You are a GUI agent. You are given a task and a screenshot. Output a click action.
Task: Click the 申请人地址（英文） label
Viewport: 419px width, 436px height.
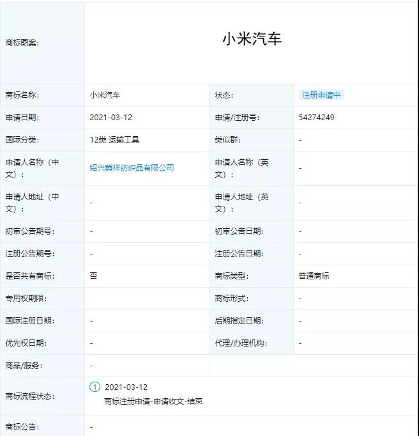coord(241,203)
